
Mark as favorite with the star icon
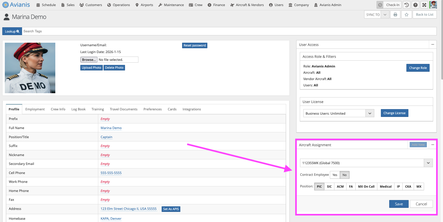click(407, 15)
